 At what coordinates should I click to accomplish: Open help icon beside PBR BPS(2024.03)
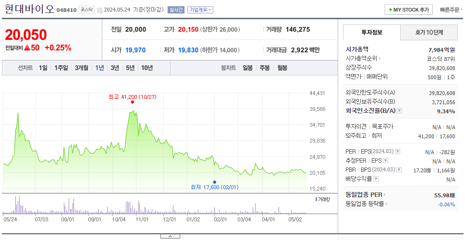point(399,170)
